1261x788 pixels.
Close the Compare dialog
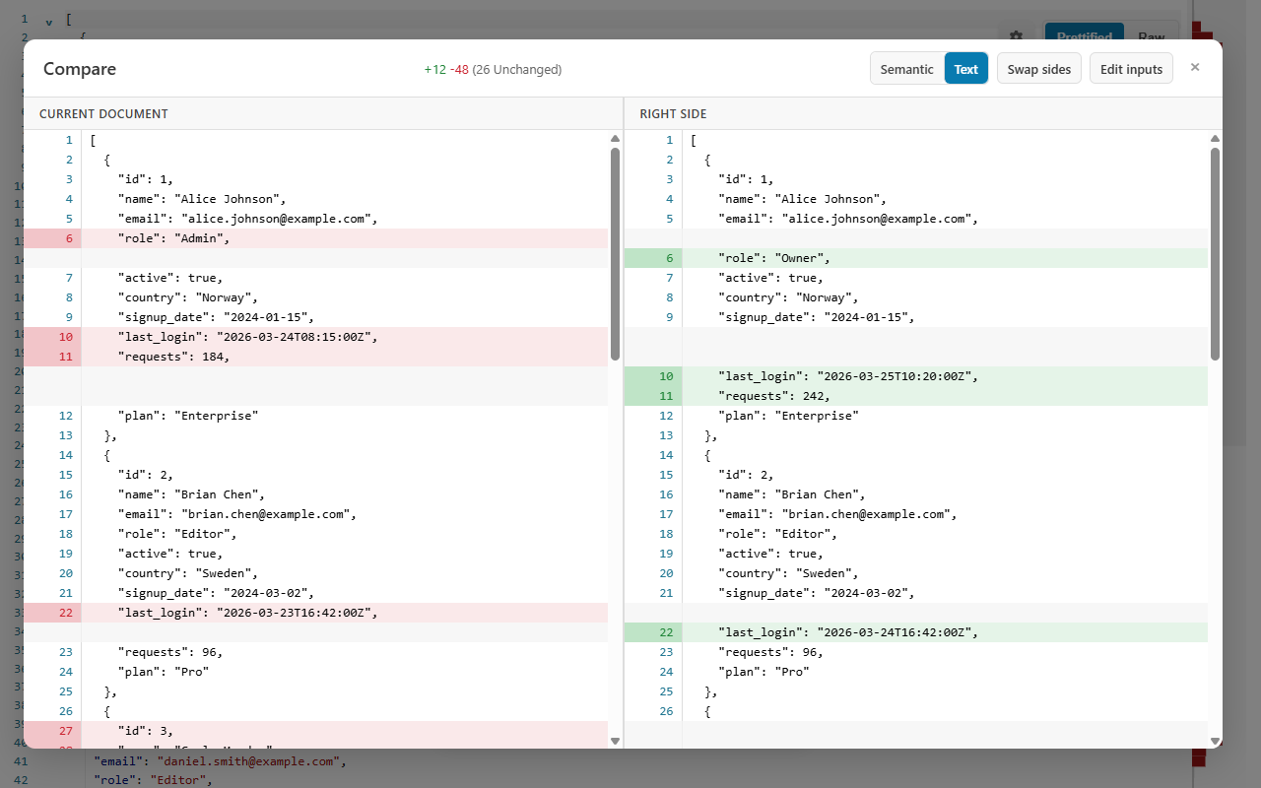pyautogui.click(x=1195, y=67)
